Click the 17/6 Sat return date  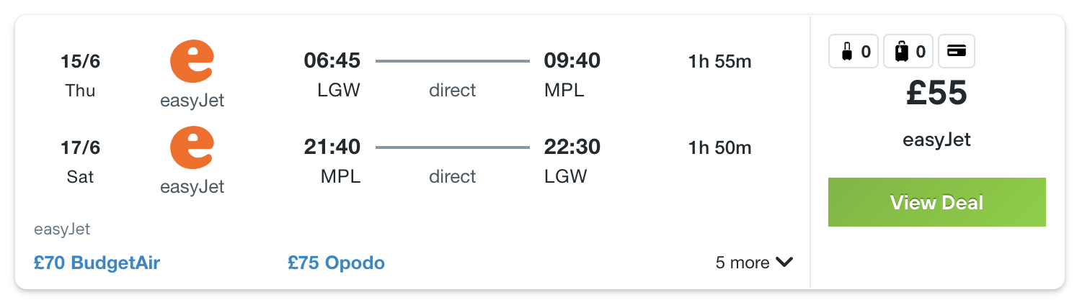80,162
